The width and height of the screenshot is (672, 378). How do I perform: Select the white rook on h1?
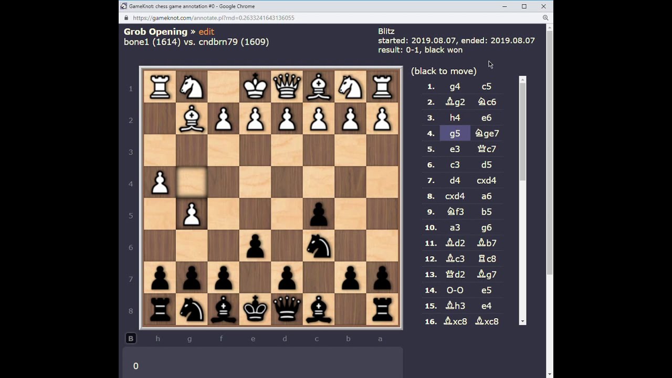(x=160, y=87)
